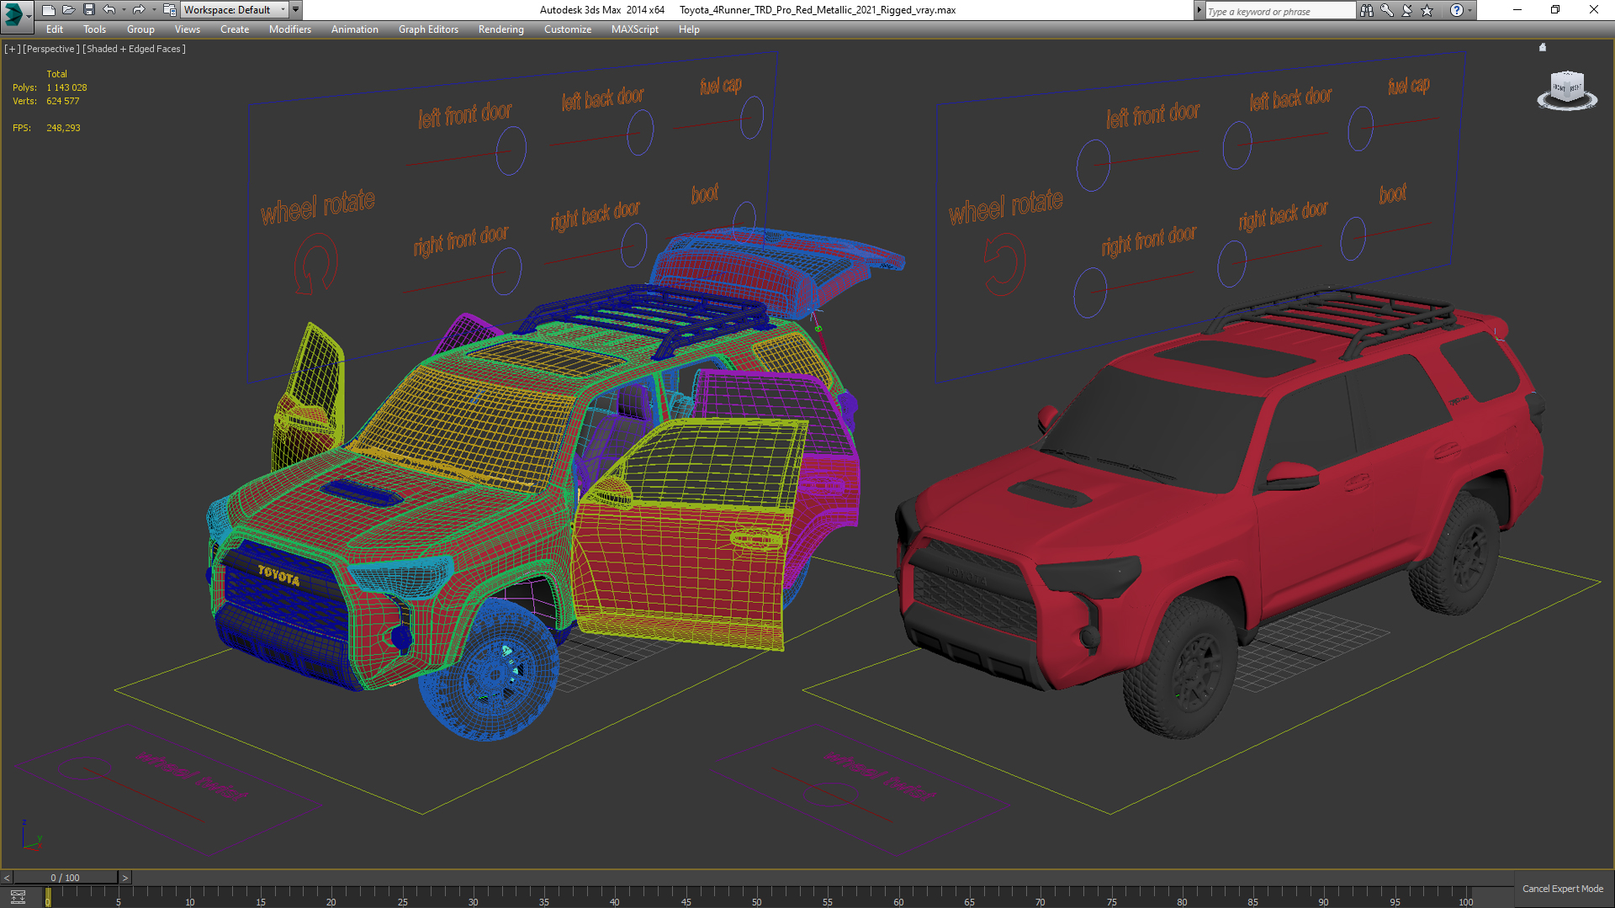Open the Workspace: Default dropdown
Viewport: 1615px width, 908px height.
(x=234, y=10)
